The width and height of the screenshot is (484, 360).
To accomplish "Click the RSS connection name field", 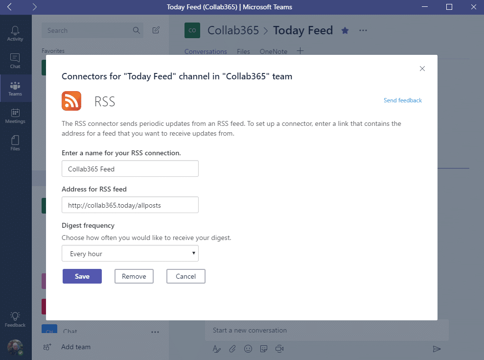I will click(130, 168).
